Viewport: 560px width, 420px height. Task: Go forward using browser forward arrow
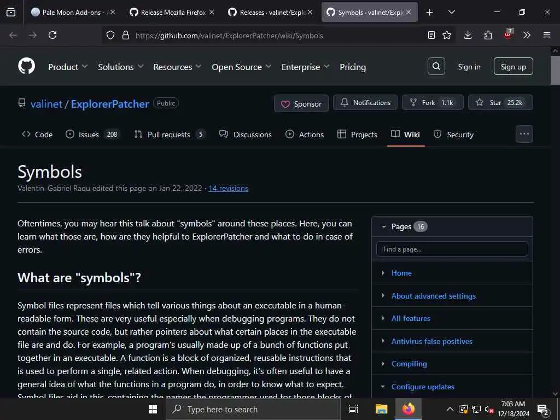[32, 35]
